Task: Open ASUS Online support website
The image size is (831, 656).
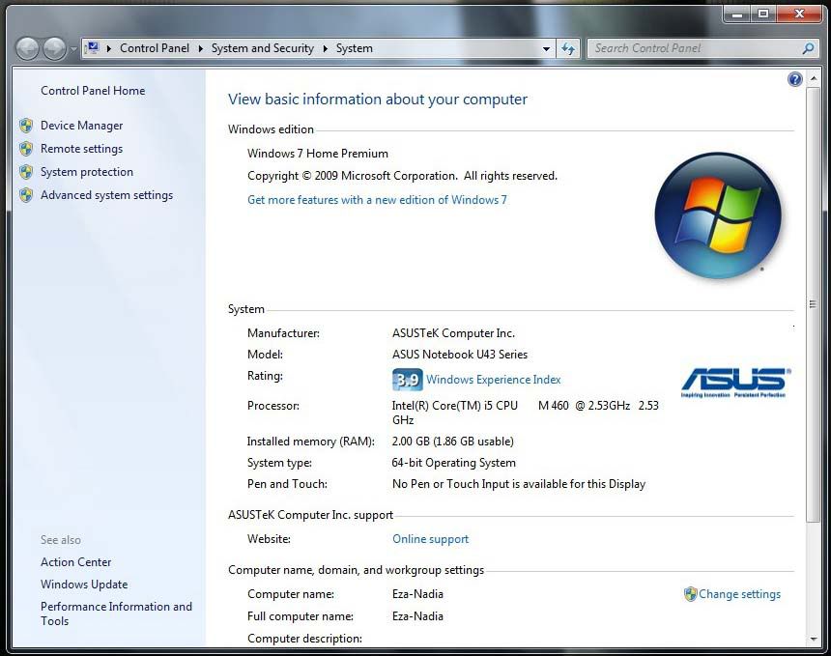Action: tap(430, 539)
